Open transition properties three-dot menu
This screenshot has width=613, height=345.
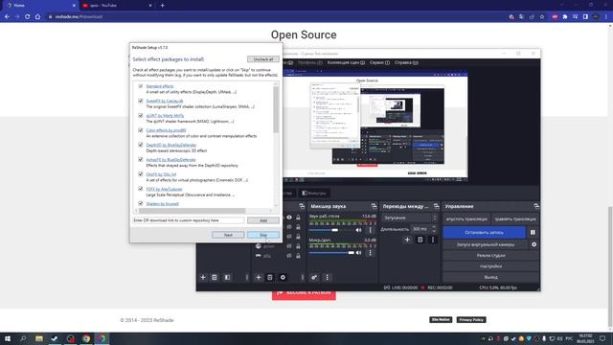(433, 240)
